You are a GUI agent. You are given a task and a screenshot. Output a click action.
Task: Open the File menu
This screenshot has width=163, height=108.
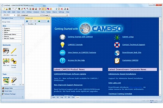coord(5,12)
